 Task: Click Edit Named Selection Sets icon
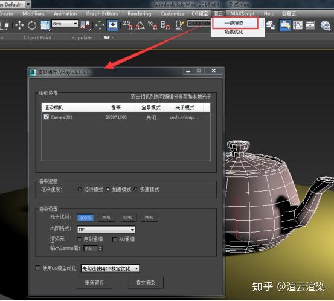(x=179, y=25)
